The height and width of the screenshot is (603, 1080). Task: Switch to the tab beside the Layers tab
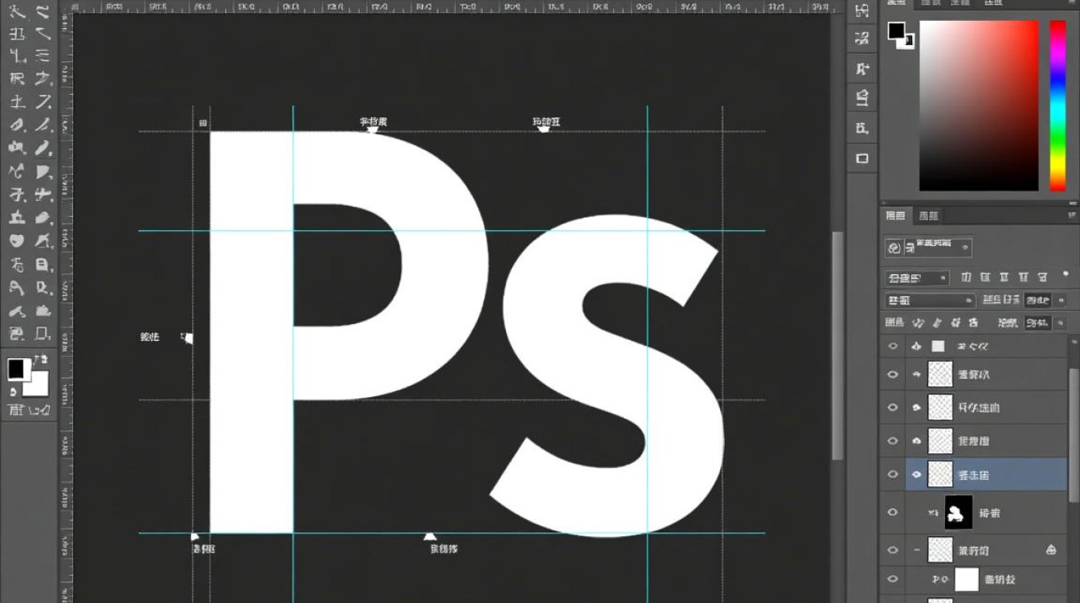coord(928,215)
